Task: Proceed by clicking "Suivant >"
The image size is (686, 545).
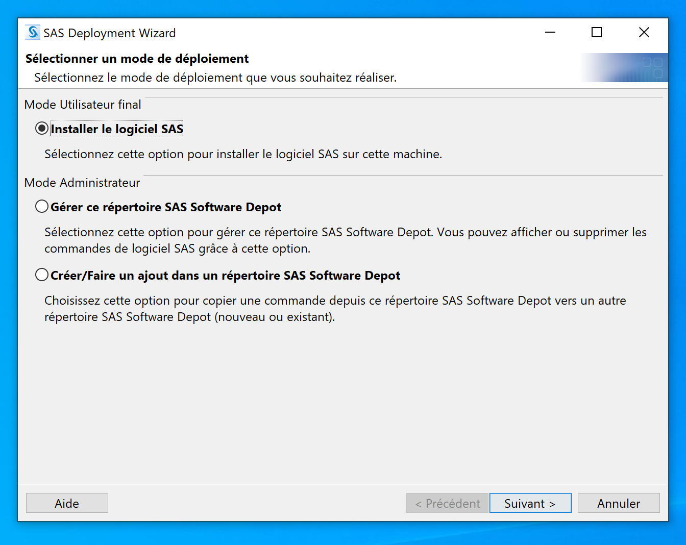Action: (530, 503)
